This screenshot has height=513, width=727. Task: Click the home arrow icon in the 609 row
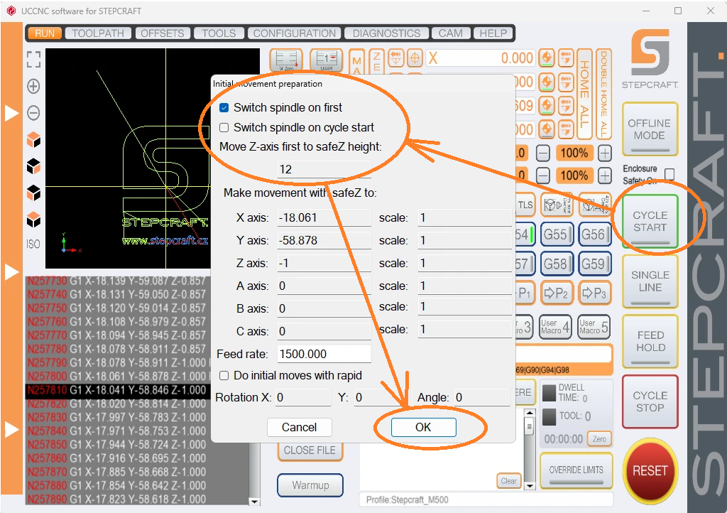[x=566, y=105]
